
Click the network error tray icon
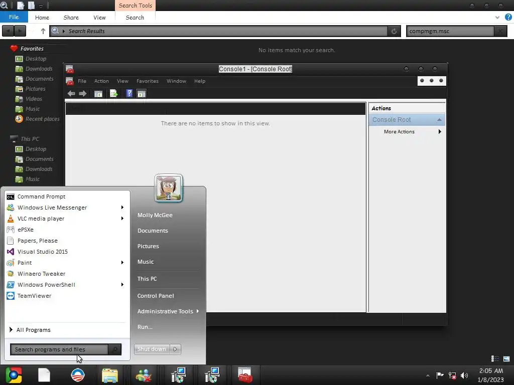[452, 375]
